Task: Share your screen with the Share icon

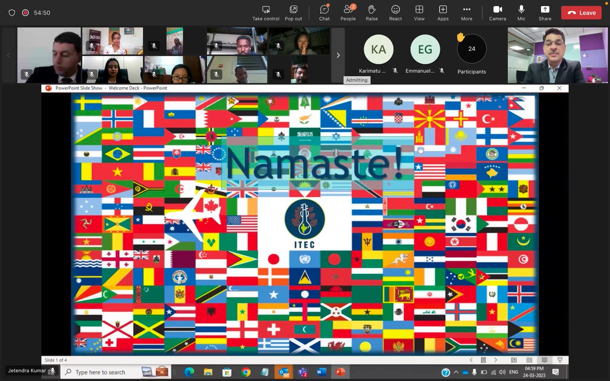Action: pos(545,13)
